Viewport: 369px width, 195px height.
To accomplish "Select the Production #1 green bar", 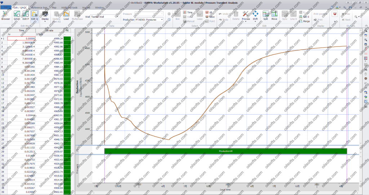I will (x=226, y=151).
